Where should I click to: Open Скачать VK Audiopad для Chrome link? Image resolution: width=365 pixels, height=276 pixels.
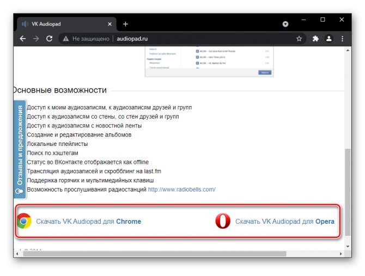coord(88,222)
